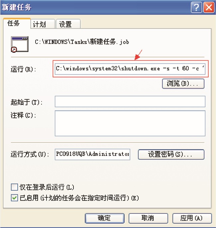Viewport: 216px width, 228px height.
Task: Open the 设置 tab
Action: click(x=68, y=24)
